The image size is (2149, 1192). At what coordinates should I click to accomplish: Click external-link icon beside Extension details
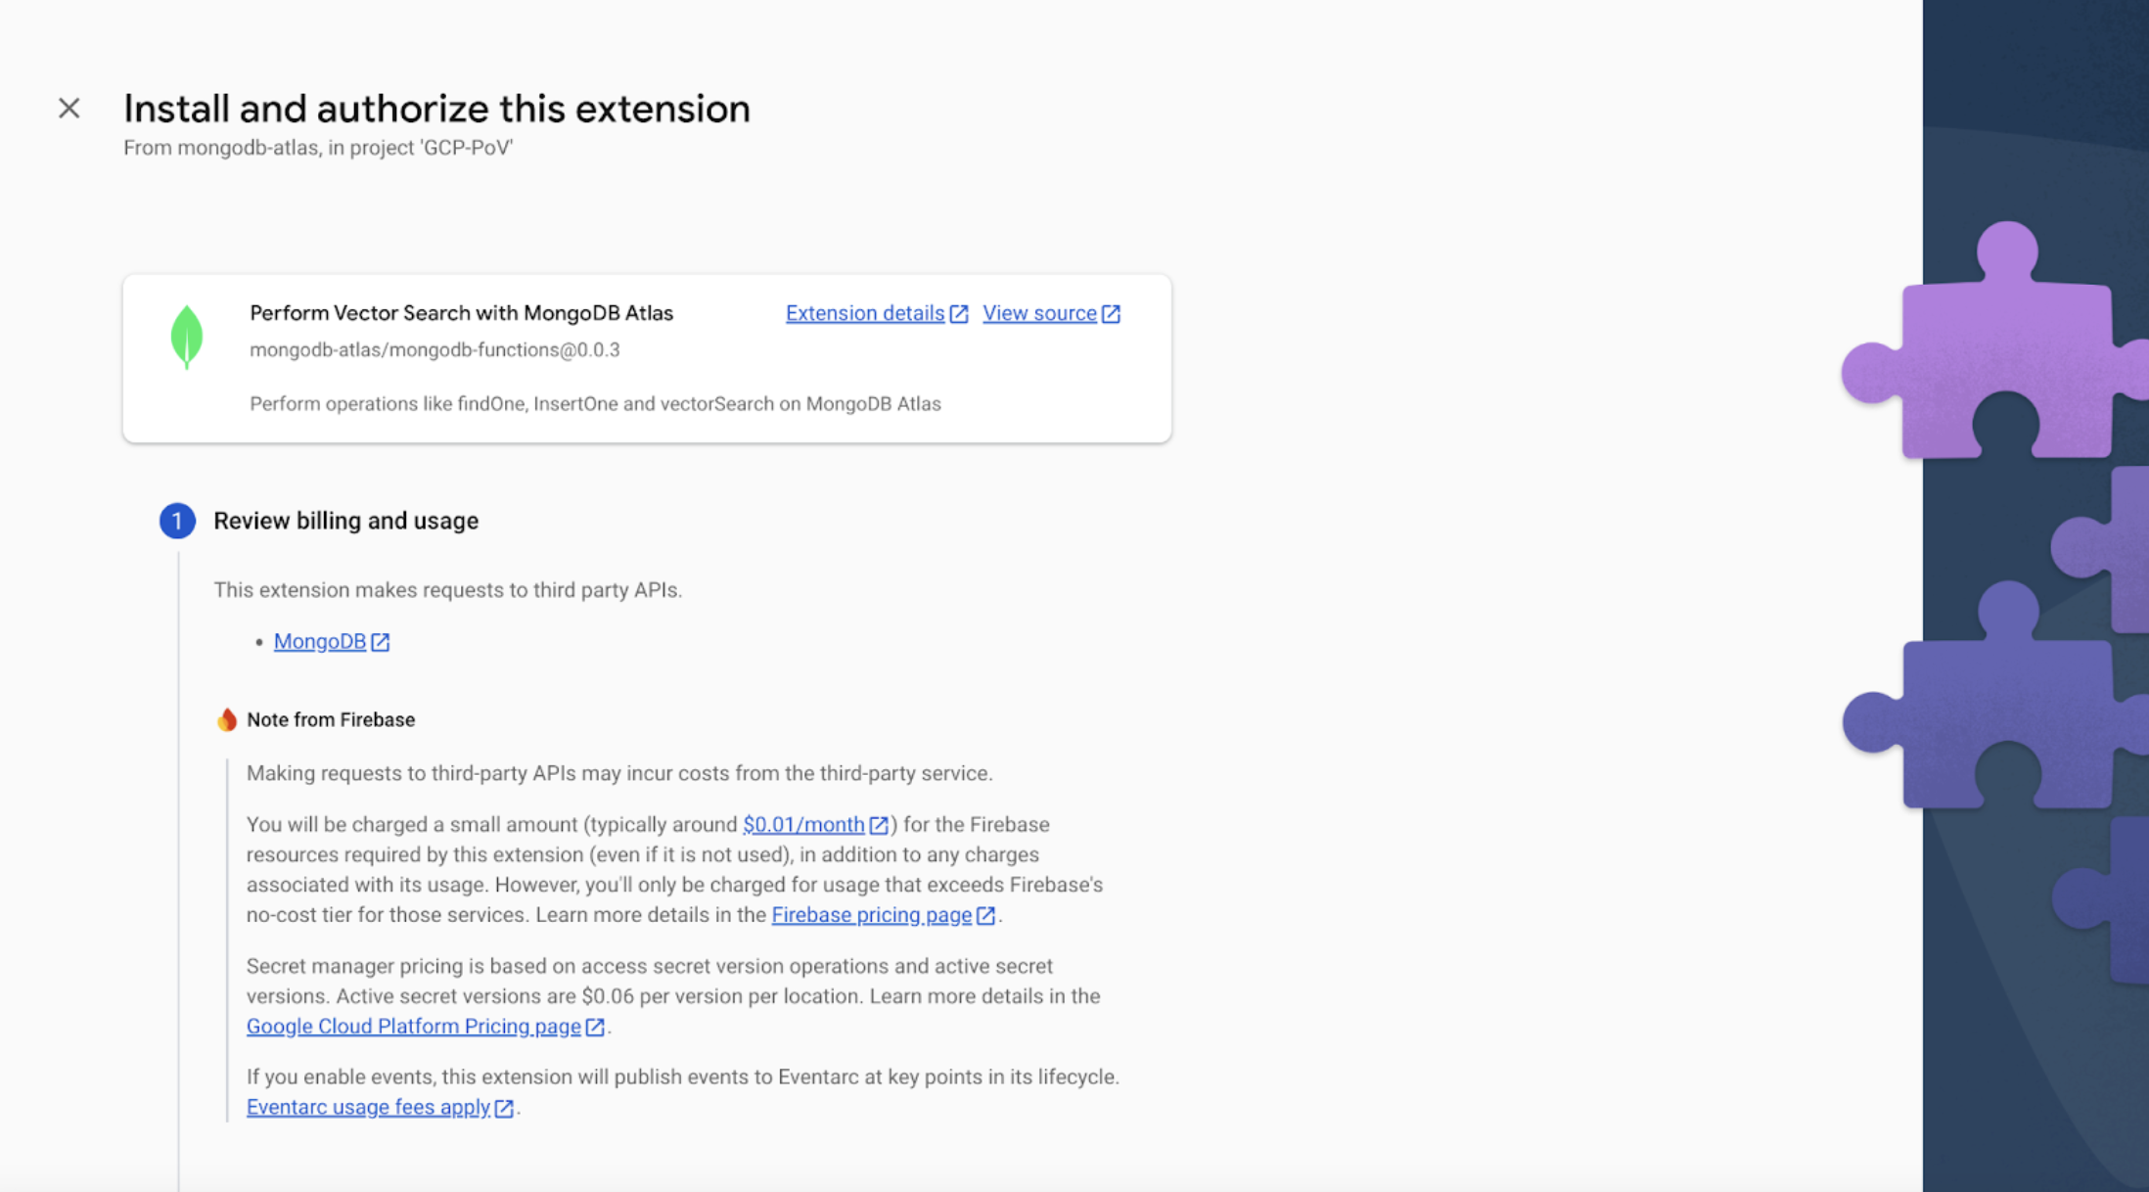959,314
